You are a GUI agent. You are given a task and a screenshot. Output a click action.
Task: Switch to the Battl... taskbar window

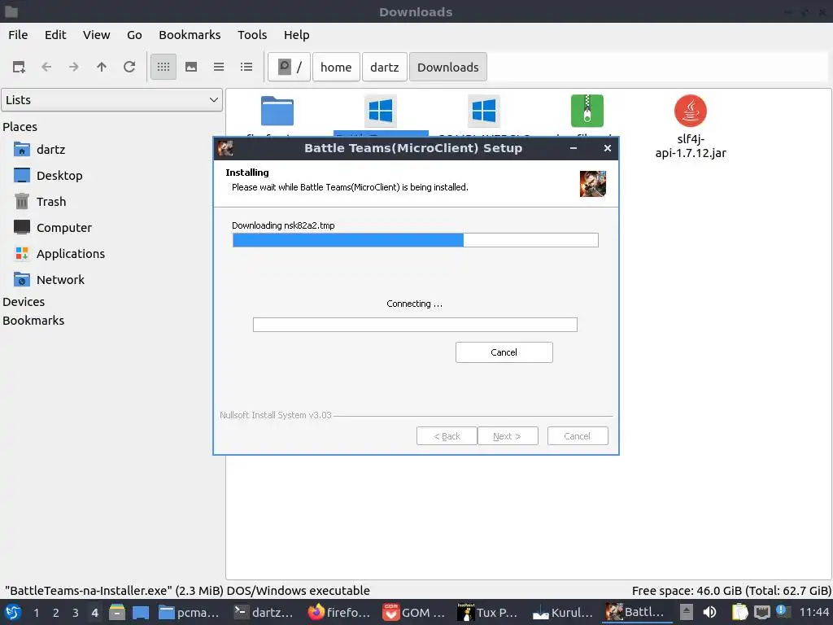click(x=636, y=612)
